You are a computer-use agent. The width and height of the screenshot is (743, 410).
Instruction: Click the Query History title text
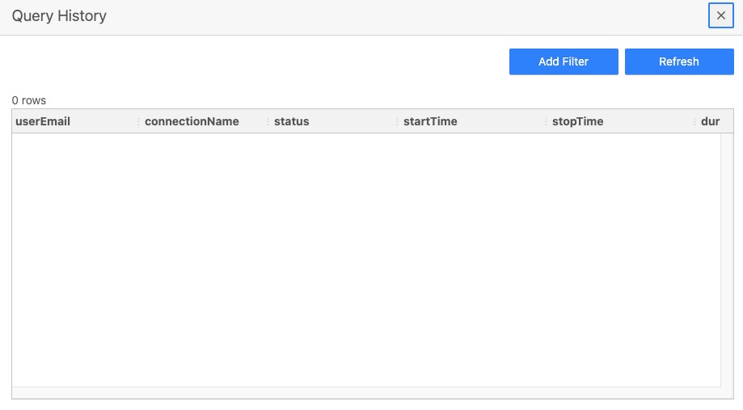point(59,15)
